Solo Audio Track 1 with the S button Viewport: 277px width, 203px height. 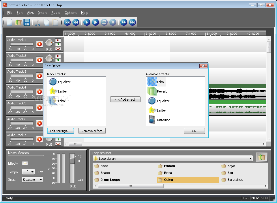tap(58, 44)
